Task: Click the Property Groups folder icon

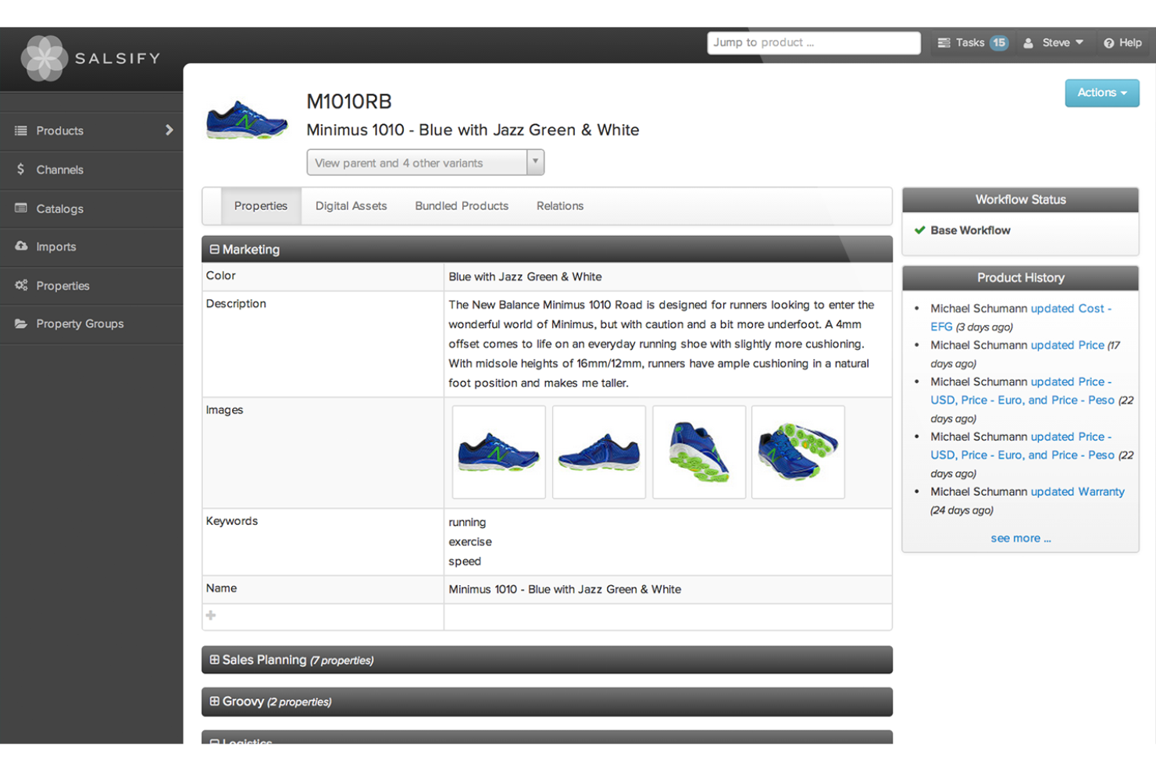Action: point(21,323)
